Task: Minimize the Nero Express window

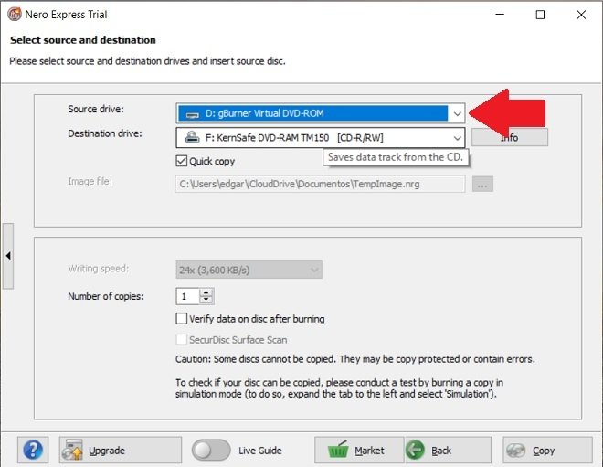Action: 500,15
